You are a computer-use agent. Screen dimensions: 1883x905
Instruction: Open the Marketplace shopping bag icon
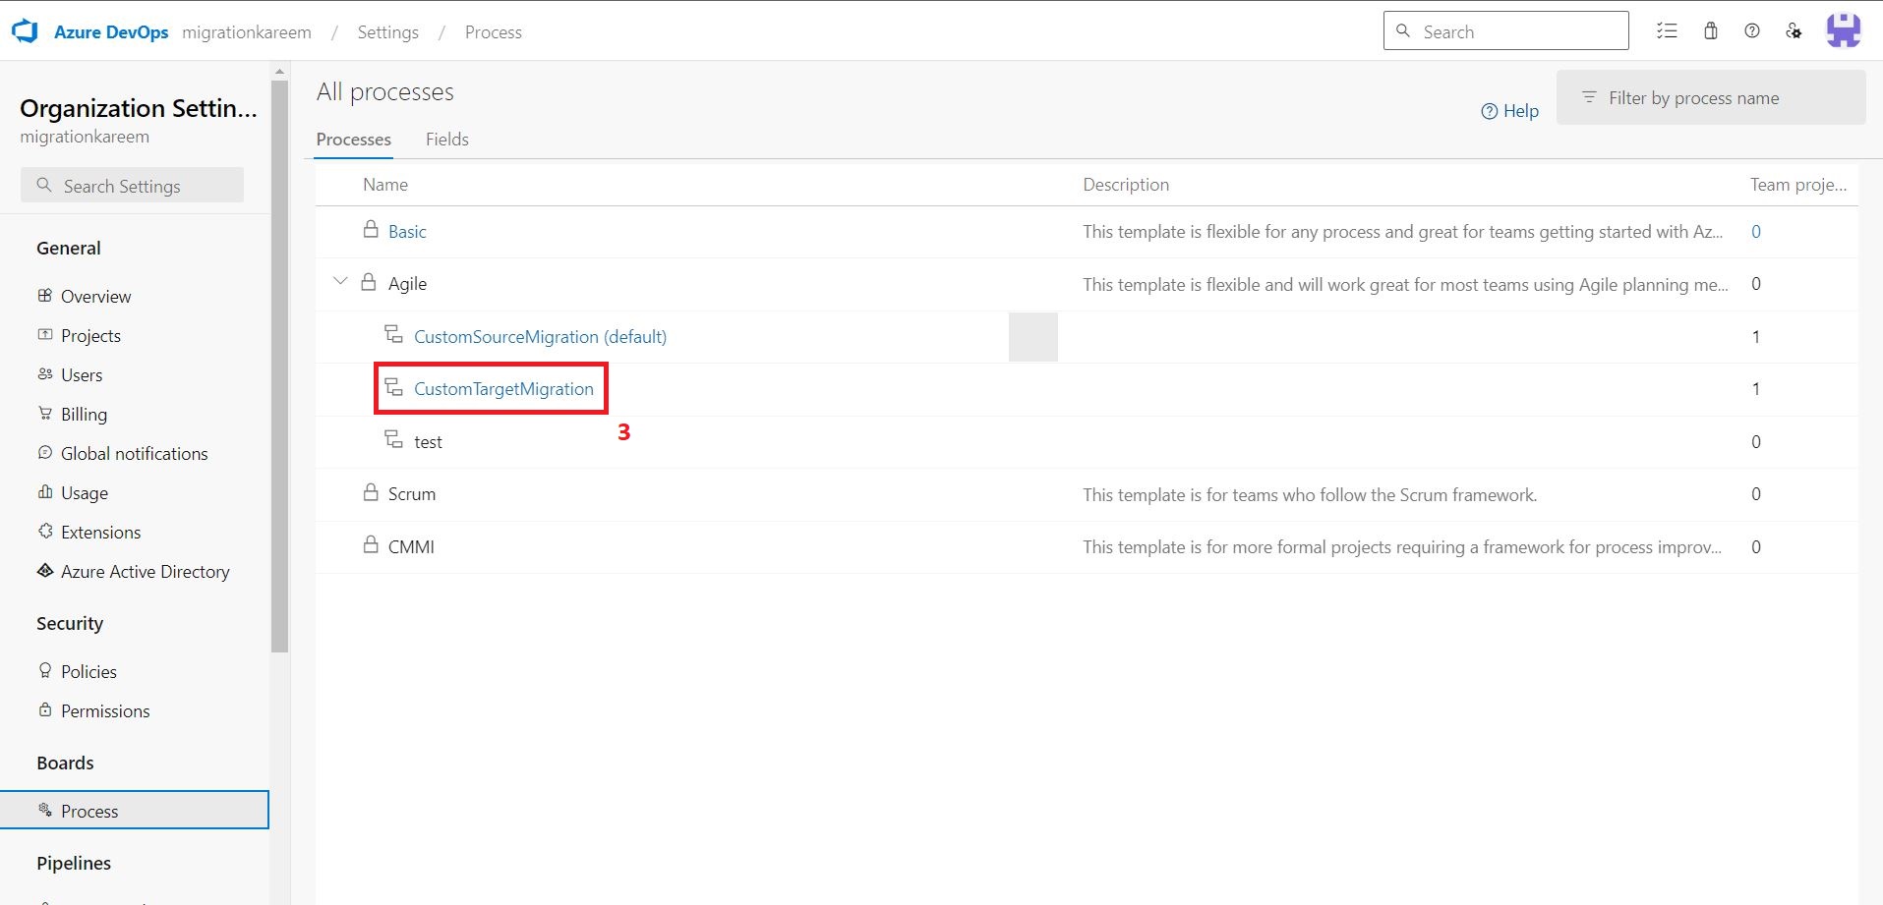point(1710,30)
